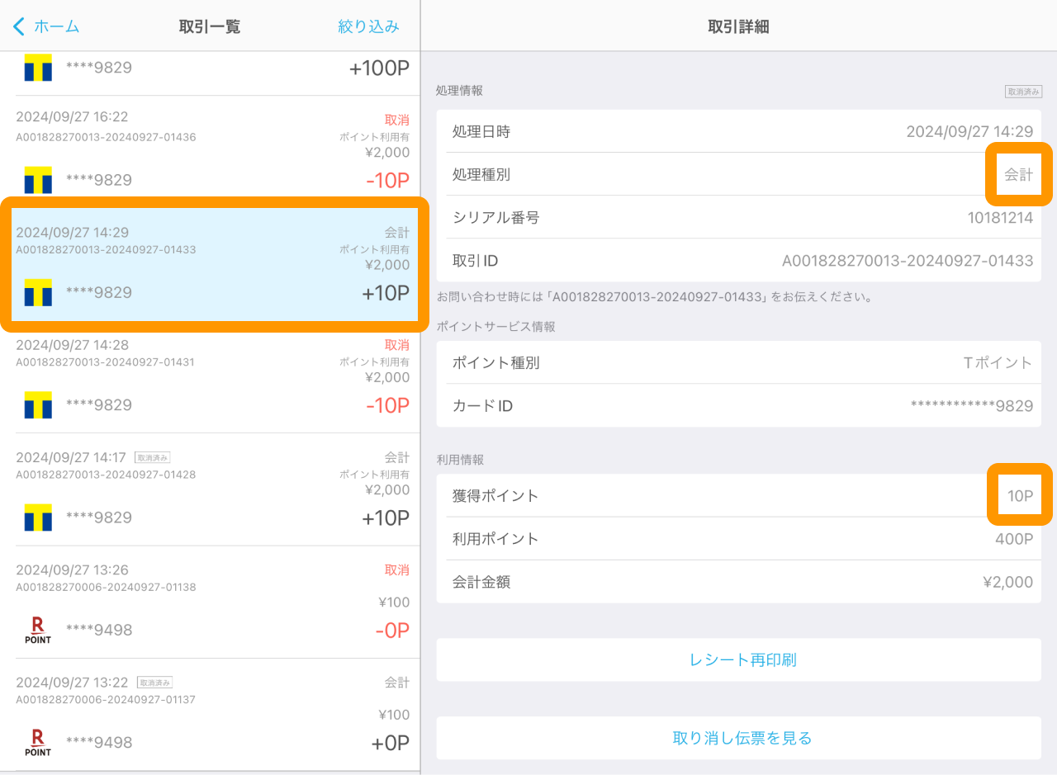This screenshot has width=1057, height=775.
Task: Click serial number 10181214
Action: click(1000, 218)
